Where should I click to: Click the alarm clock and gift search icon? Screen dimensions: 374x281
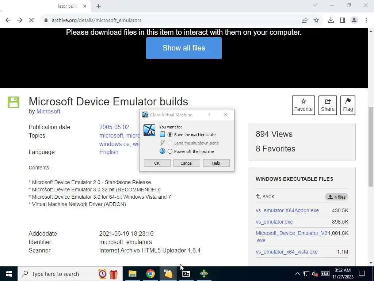click(x=108, y=274)
